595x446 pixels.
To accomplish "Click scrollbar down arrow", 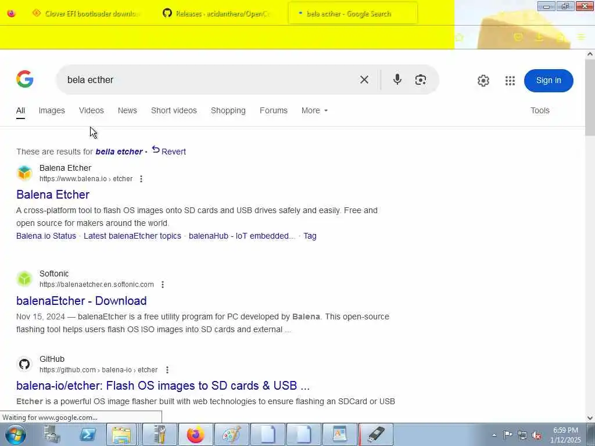I will [590, 418].
